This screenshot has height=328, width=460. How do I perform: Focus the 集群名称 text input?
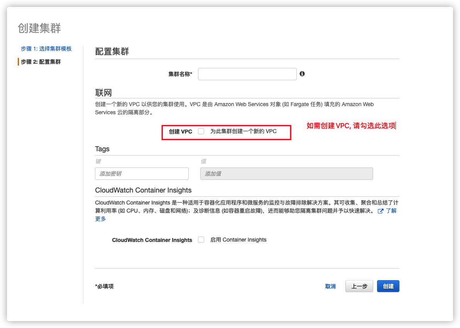[247, 74]
